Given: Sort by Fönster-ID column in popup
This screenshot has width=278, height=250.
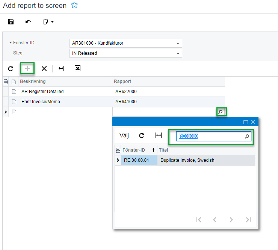Looking at the screenshot, I should point(139,150).
